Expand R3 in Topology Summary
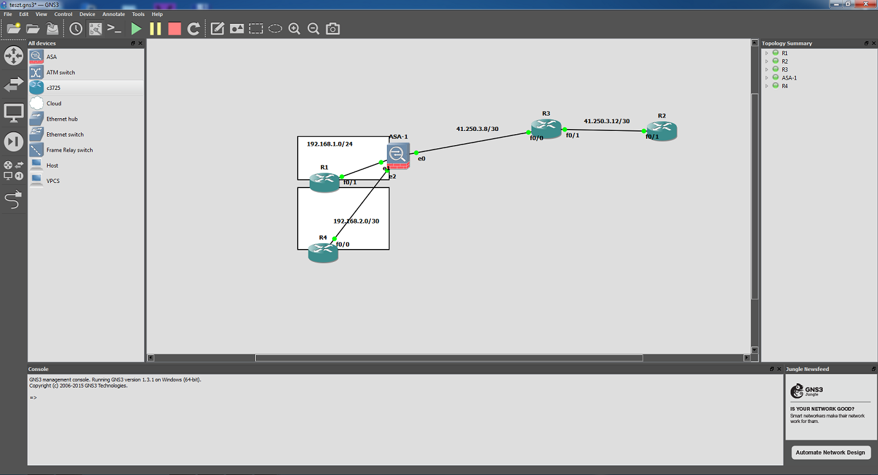Viewport: 878px width, 475px height. (767, 69)
